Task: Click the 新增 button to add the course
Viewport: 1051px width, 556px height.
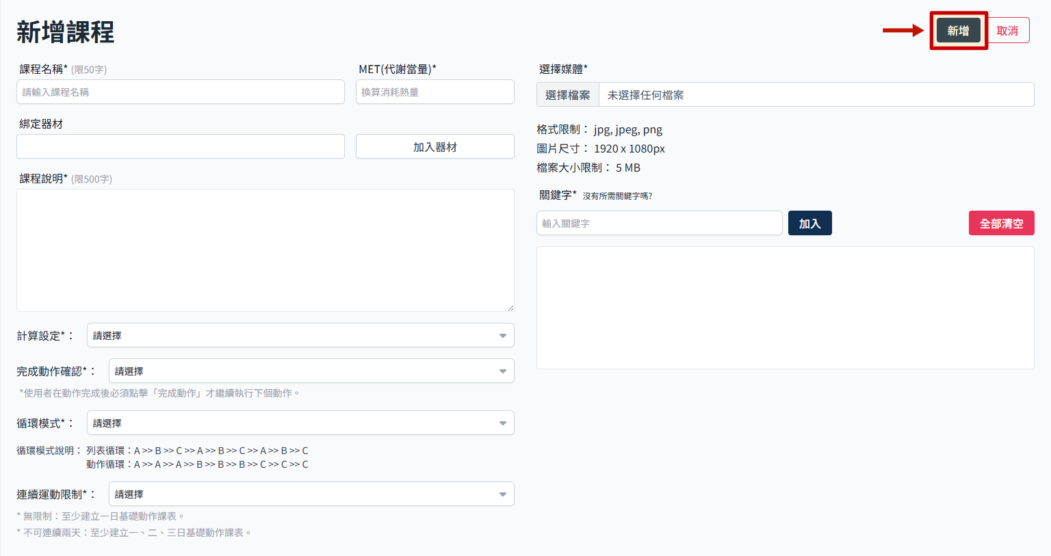Action: (958, 30)
